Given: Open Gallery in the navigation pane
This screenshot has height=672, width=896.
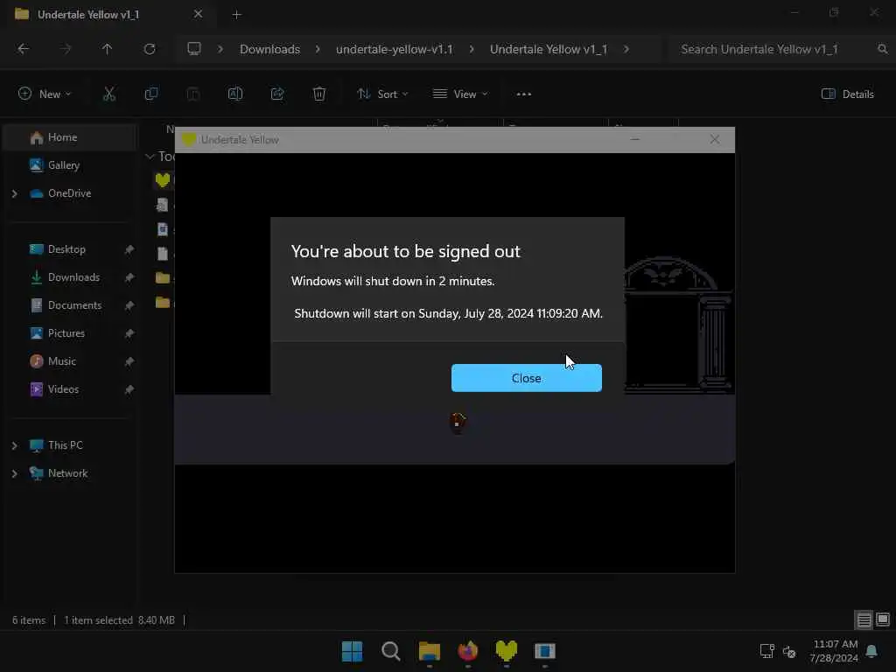Looking at the screenshot, I should [63, 165].
